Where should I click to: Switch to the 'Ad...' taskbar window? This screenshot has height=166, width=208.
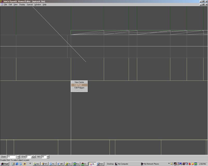click(x=100, y=164)
